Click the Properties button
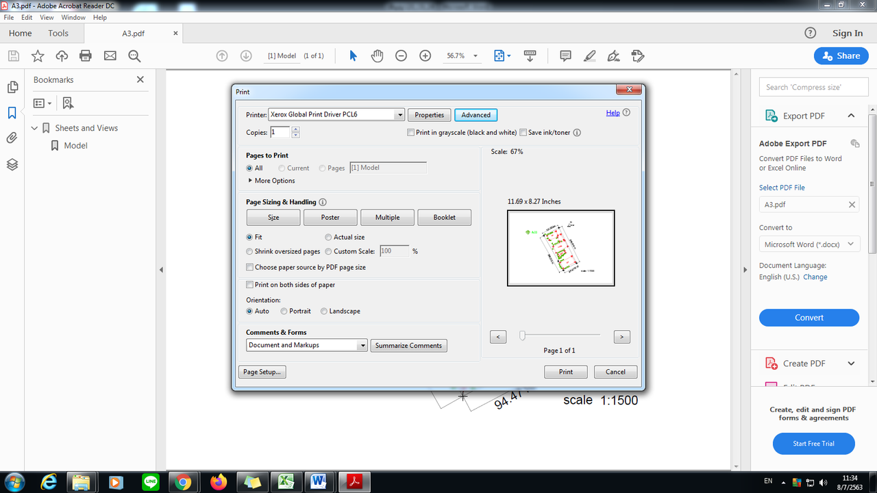 coord(430,115)
